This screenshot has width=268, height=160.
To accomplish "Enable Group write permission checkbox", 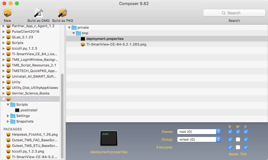I will coord(238,139).
